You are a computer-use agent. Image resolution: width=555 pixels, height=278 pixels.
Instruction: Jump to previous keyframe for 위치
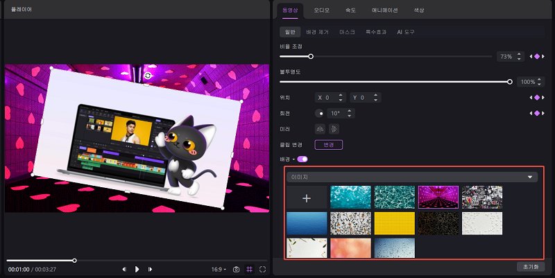(531, 98)
